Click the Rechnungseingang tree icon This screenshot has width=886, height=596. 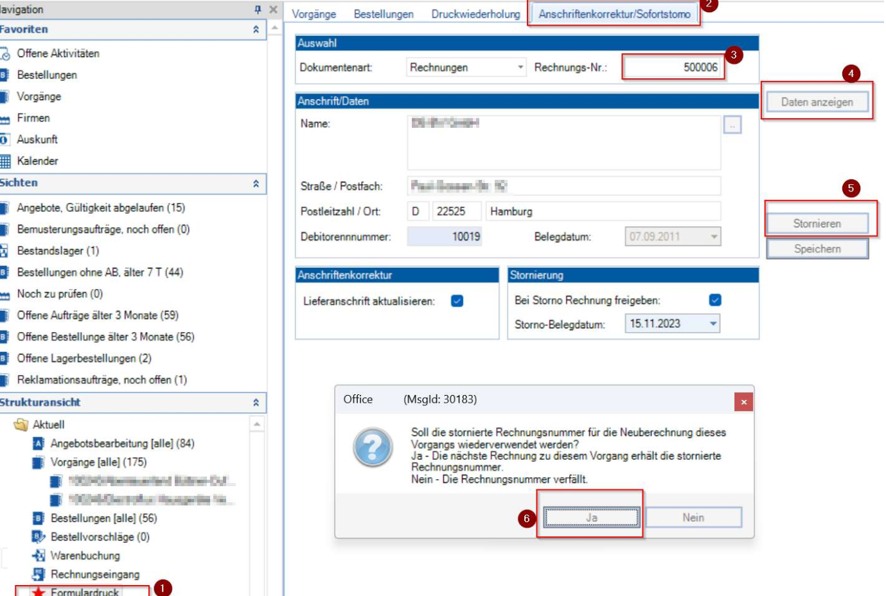point(39,574)
